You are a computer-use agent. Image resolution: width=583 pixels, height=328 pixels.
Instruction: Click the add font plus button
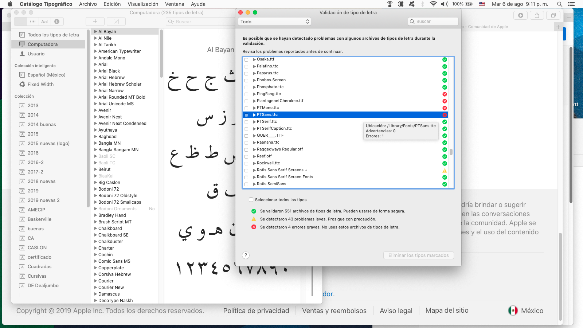tap(95, 22)
